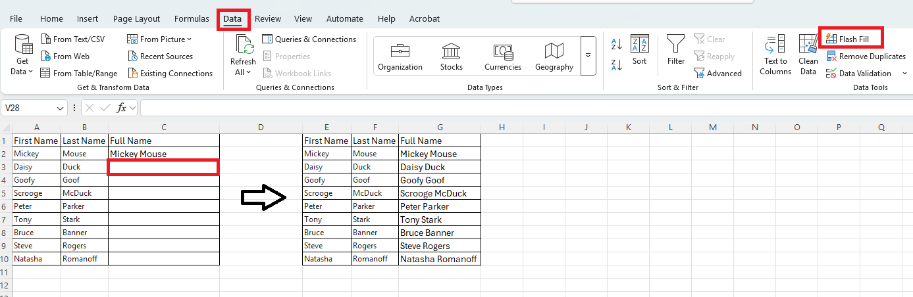Open From Picture import option
The image size is (913, 297).
(159, 39)
